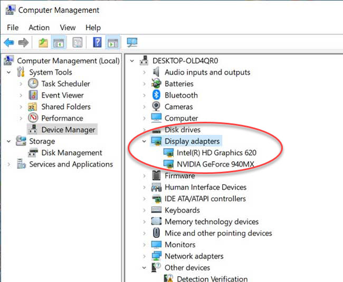Collapse the Display adapters category
Viewport: 343px width, 282px height.
pyautogui.click(x=144, y=141)
